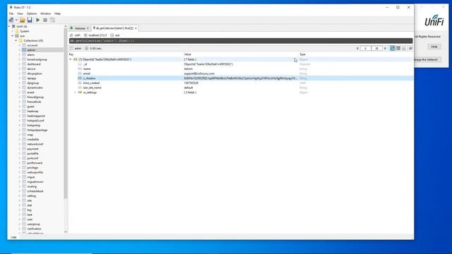Click the save script floppy icon
The height and width of the screenshot is (254, 452).
[30, 20]
